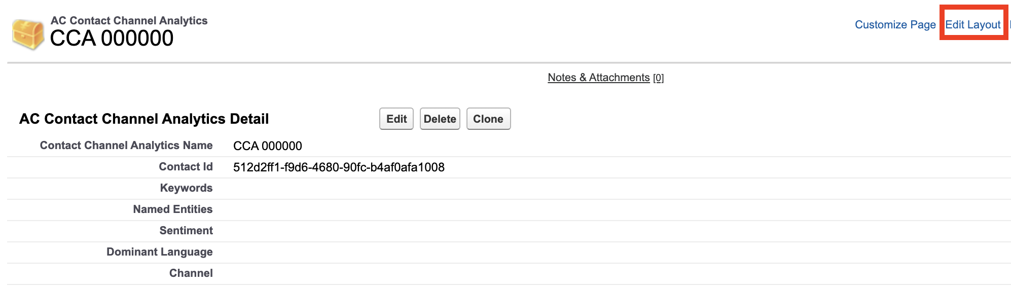This screenshot has height=287, width=1011.
Task: Click the Keywords field label
Action: click(186, 188)
